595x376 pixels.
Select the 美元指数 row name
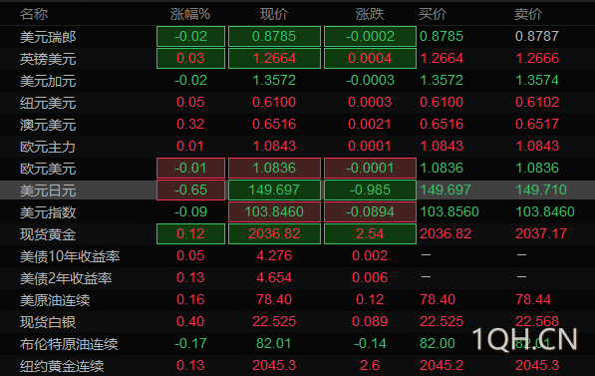(48, 212)
